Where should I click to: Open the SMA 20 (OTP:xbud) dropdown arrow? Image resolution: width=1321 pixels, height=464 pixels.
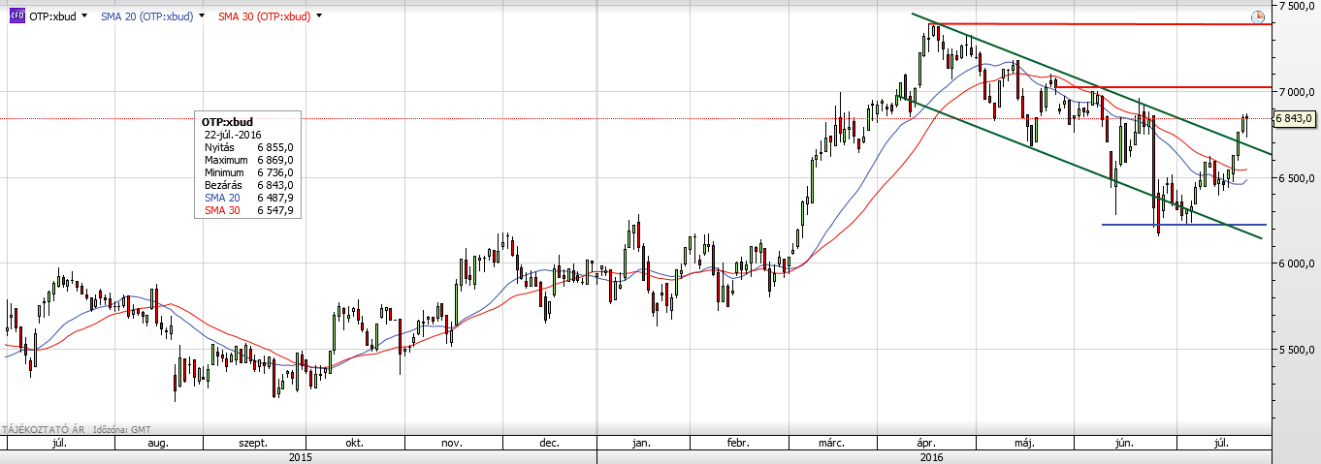coord(203,16)
